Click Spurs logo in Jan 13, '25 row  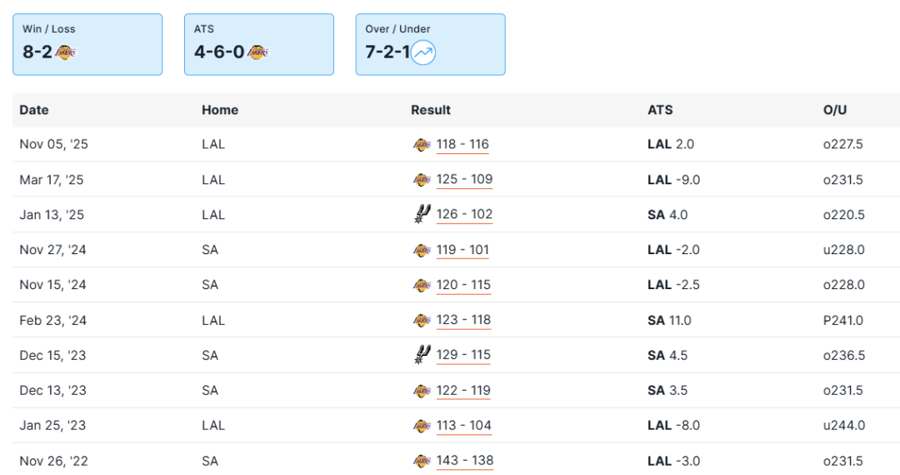pos(421,214)
